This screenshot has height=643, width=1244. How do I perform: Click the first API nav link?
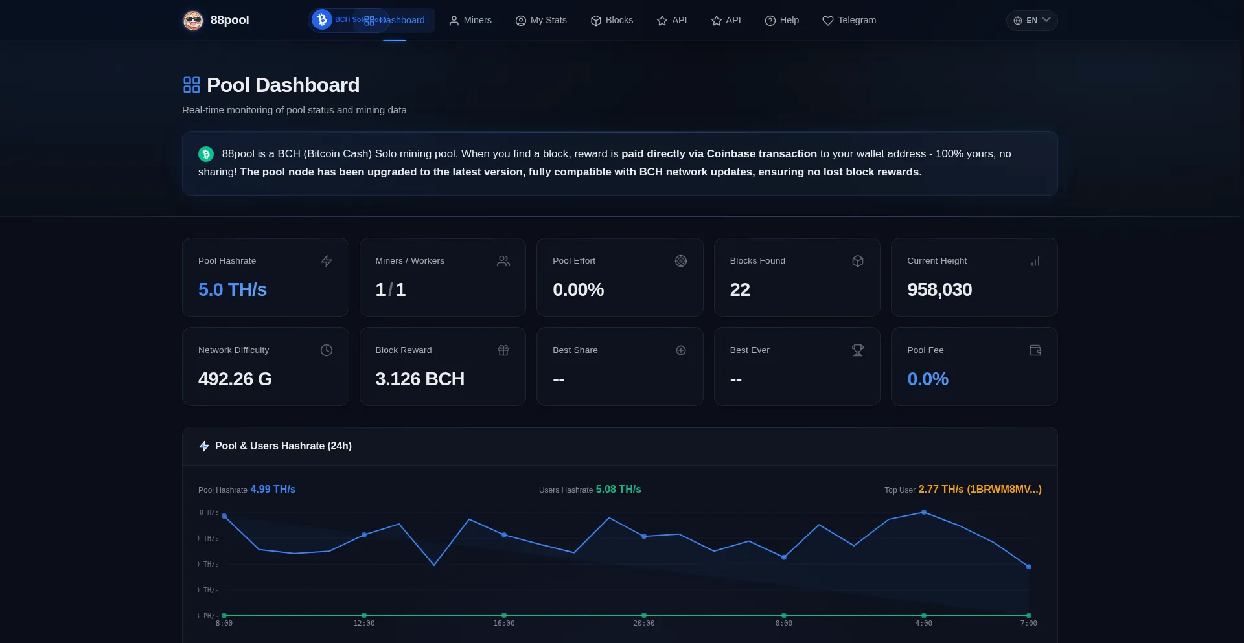click(x=672, y=20)
